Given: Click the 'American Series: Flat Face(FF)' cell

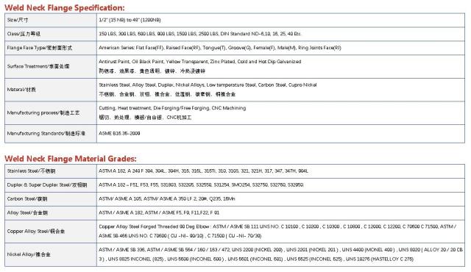Looking at the screenshot, I should pos(220,48).
